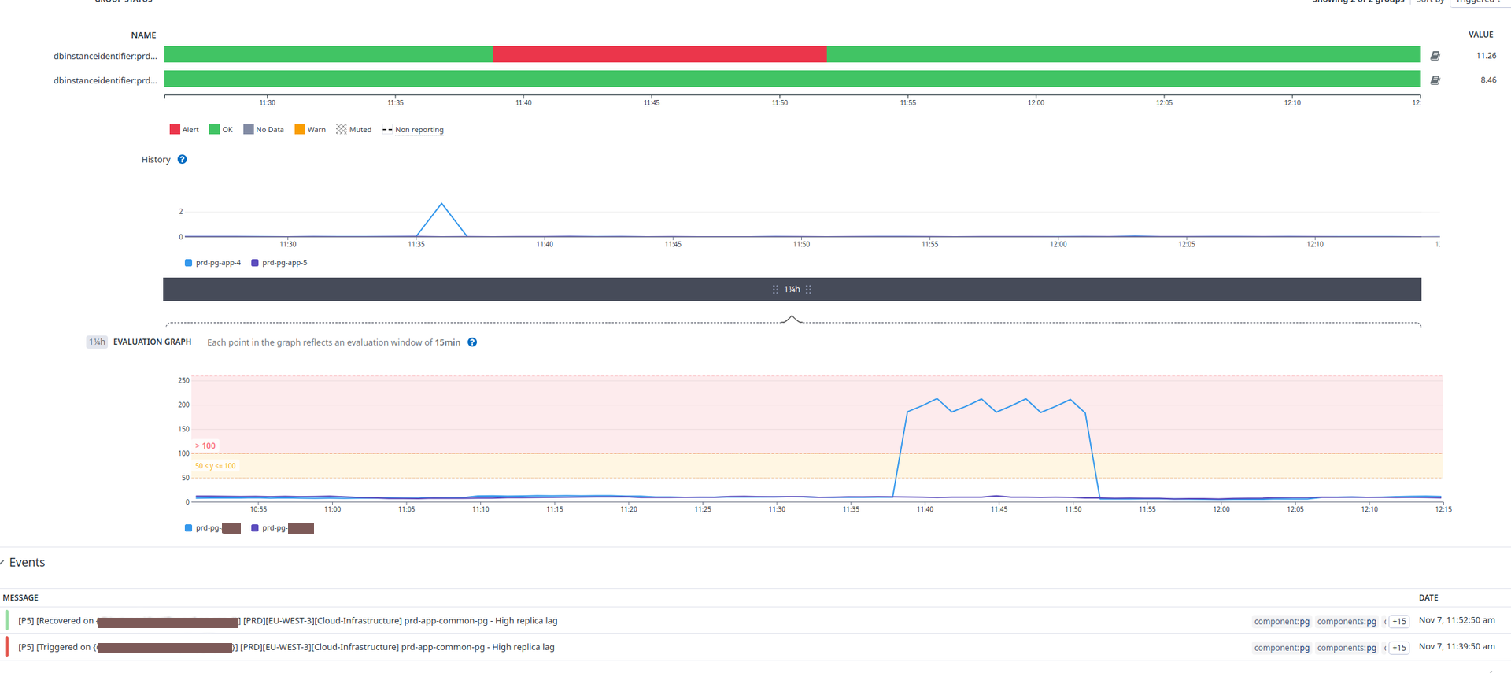This screenshot has height=673, width=1511.
Task: Toggle prd-pg-app-5 series in History legend
Action: [279, 263]
